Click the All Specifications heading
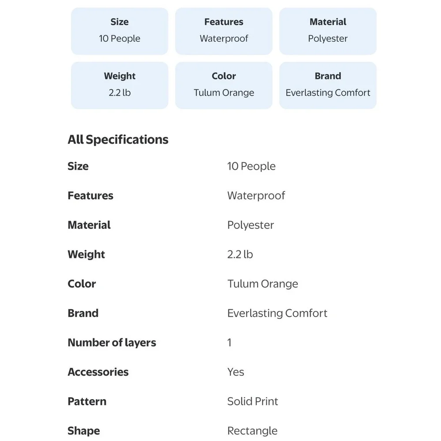 (x=118, y=139)
